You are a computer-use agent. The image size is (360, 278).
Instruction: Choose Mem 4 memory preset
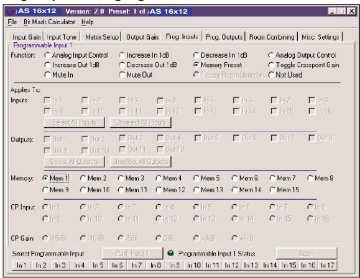[x=168, y=178]
